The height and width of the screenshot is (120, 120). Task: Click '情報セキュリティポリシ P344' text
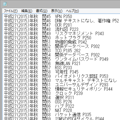(84, 89)
